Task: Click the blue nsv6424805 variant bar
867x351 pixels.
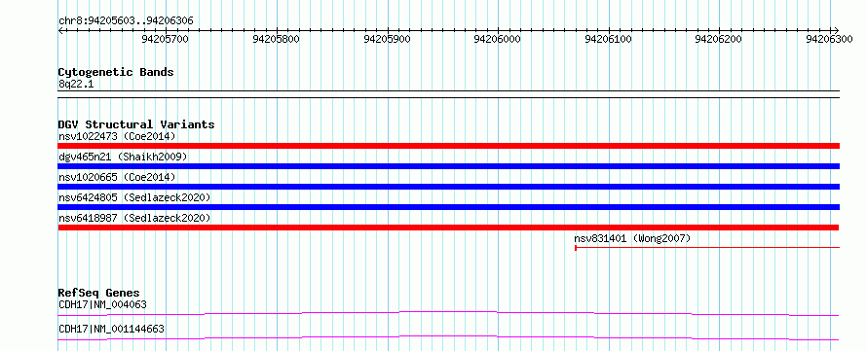Action: [449, 207]
